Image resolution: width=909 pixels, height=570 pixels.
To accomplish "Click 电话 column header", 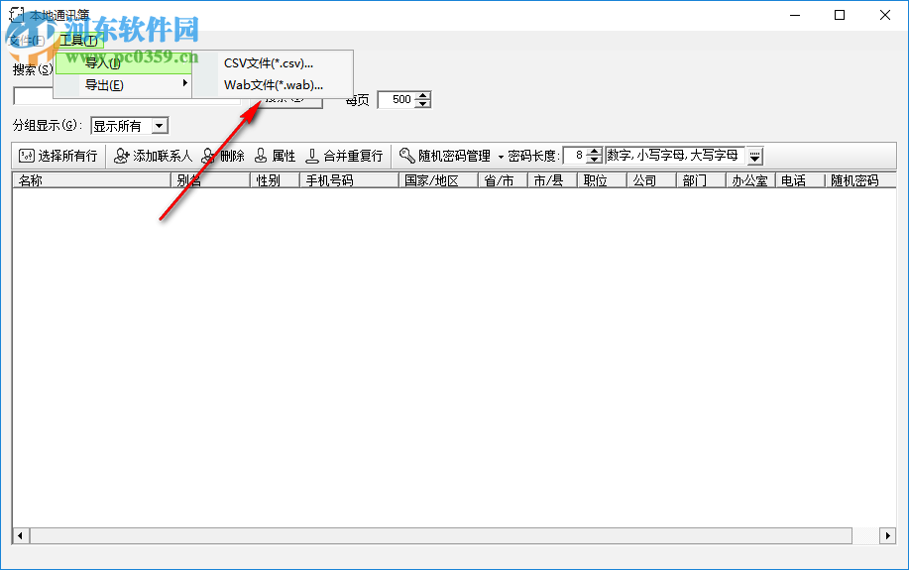I will click(x=800, y=181).
